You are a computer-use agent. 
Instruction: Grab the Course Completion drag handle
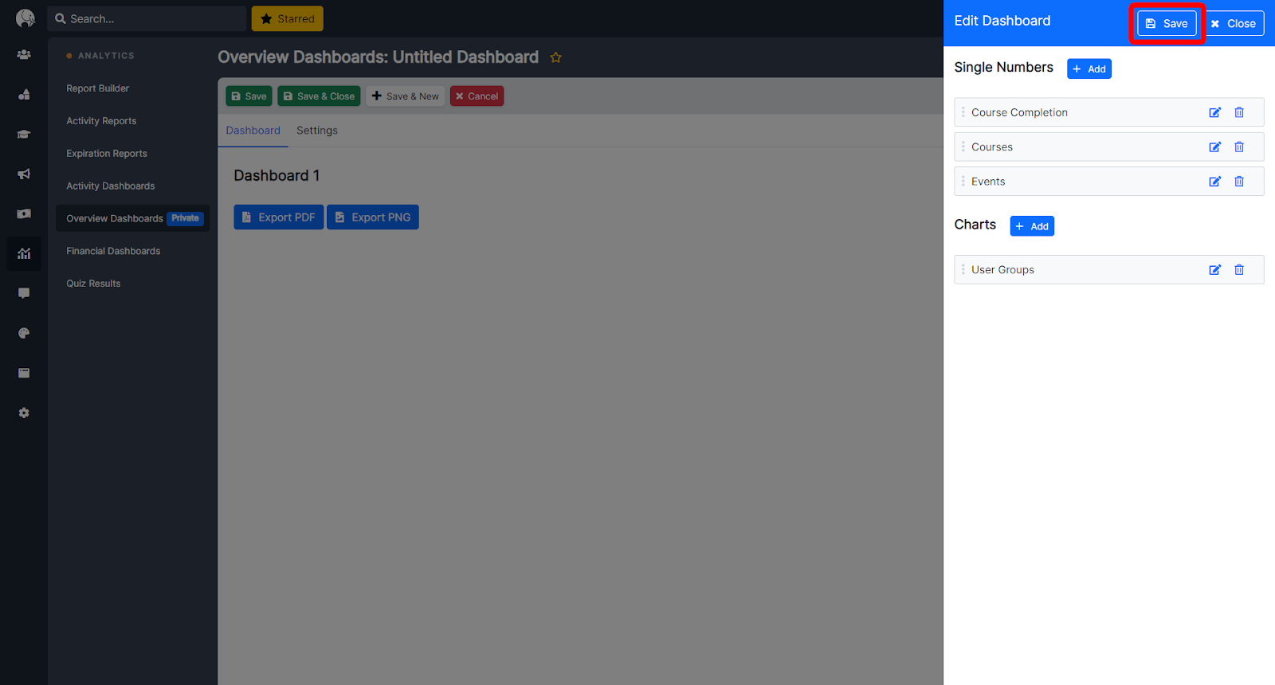point(963,112)
